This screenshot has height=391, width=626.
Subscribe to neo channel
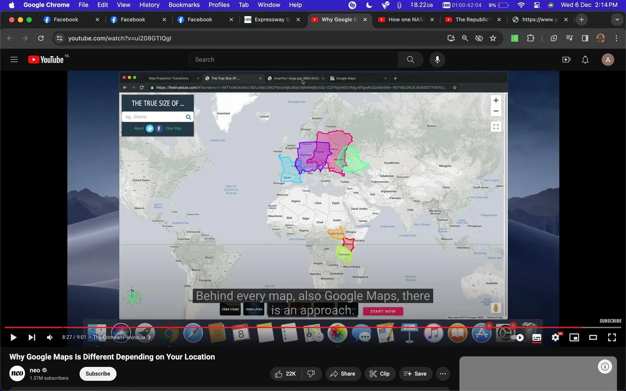(x=98, y=373)
